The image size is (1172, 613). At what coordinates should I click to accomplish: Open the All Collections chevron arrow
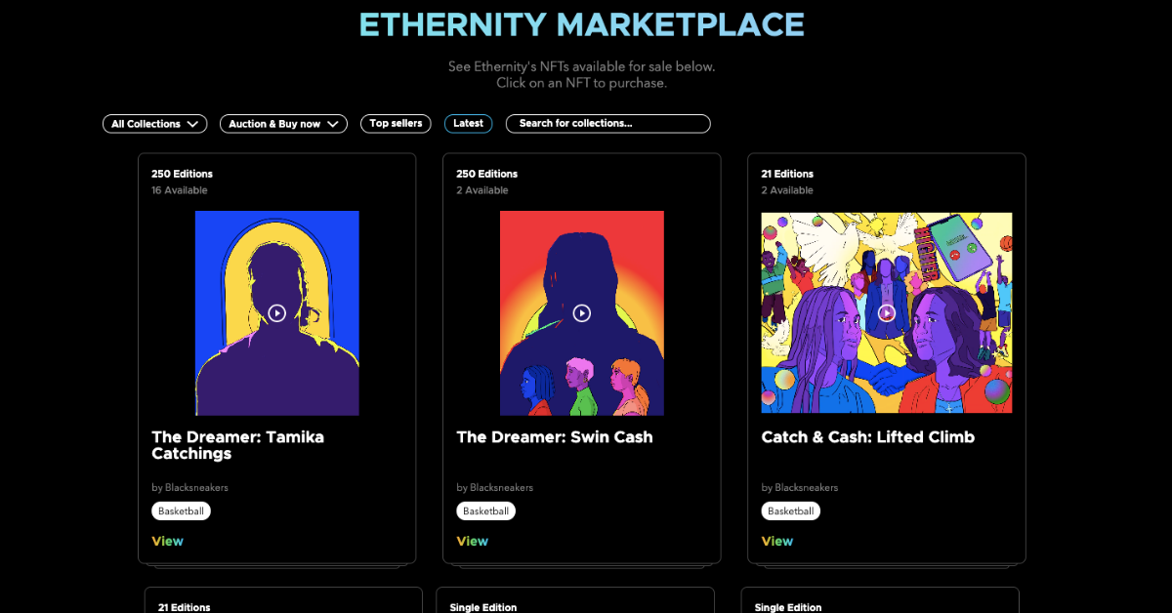click(x=195, y=123)
